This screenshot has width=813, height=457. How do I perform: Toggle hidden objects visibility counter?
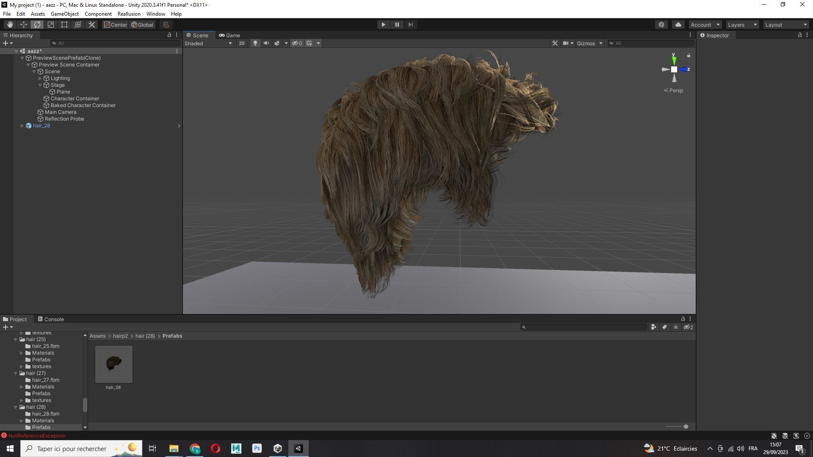click(x=297, y=43)
